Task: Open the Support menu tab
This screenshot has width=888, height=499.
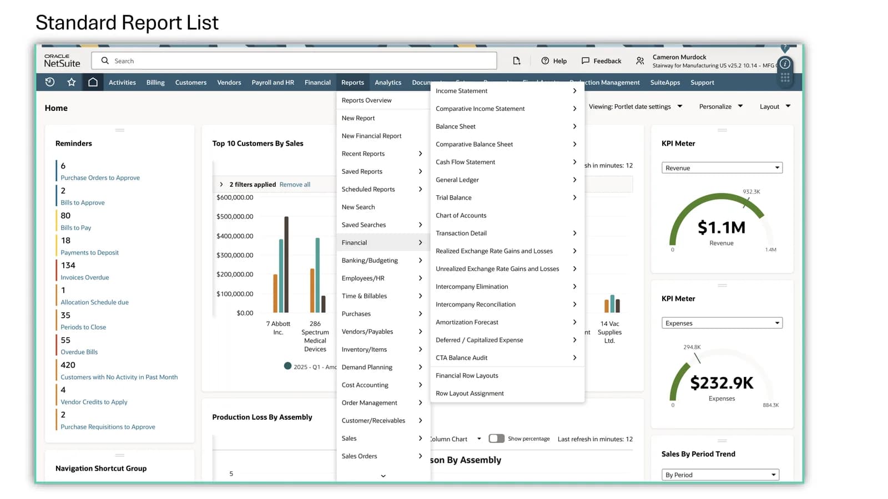Action: click(x=702, y=83)
